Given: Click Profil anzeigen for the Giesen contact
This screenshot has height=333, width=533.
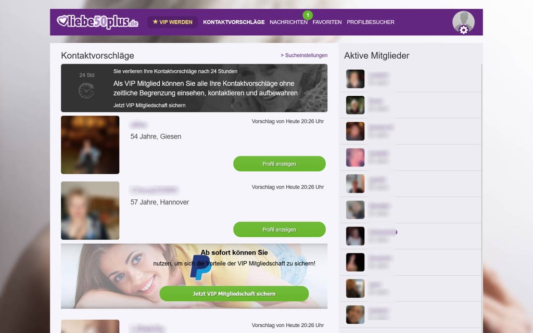Looking at the screenshot, I should (x=280, y=164).
